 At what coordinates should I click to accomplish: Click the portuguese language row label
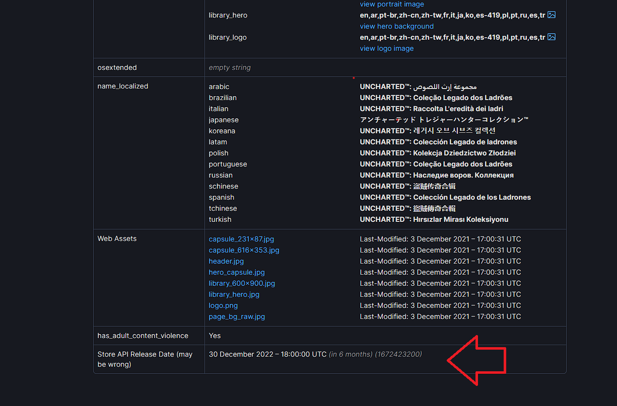pyautogui.click(x=228, y=164)
